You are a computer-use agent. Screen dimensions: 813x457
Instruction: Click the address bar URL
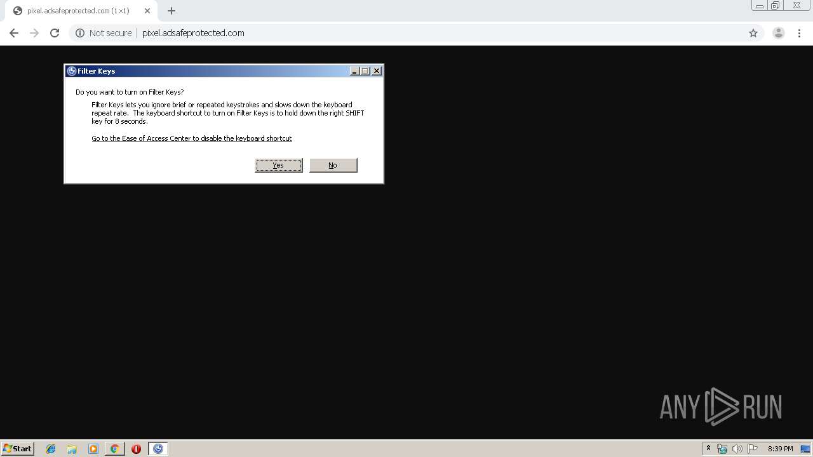click(x=193, y=33)
